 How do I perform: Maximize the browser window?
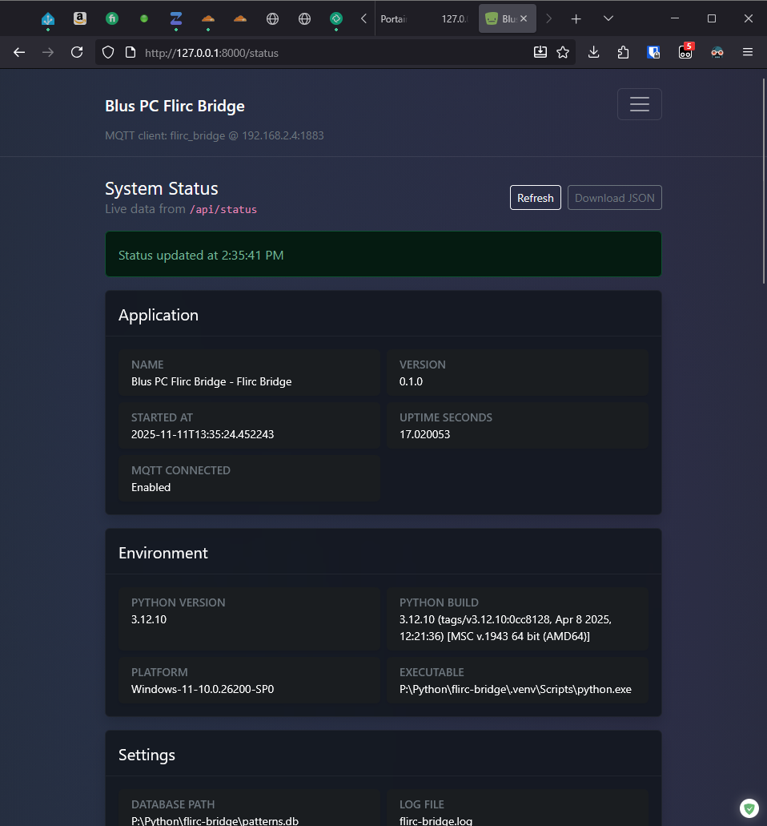(712, 18)
